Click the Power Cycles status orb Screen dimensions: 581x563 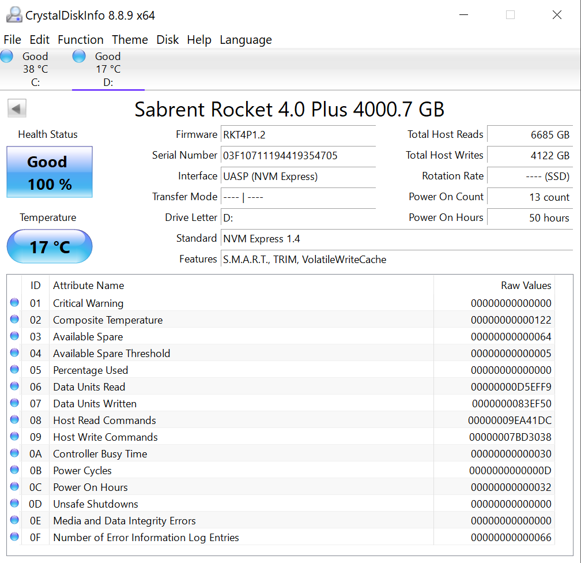pos(14,470)
